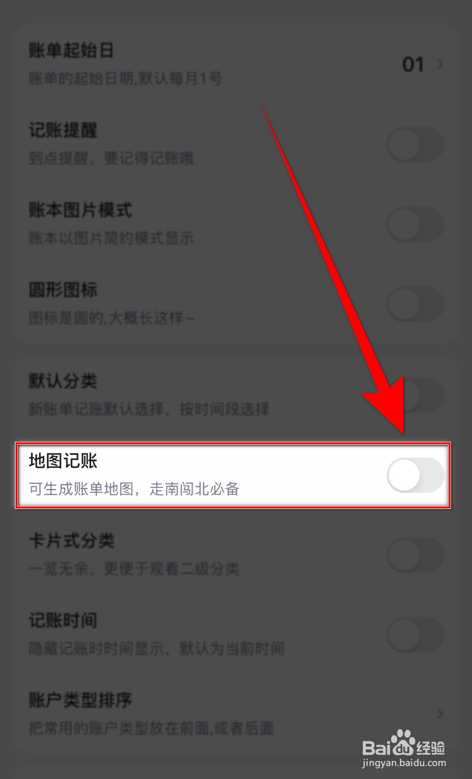
Task: Toggle the 账本图片模式 switch
Action: tap(415, 224)
